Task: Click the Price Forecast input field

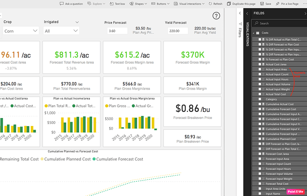Action: click(117, 31)
